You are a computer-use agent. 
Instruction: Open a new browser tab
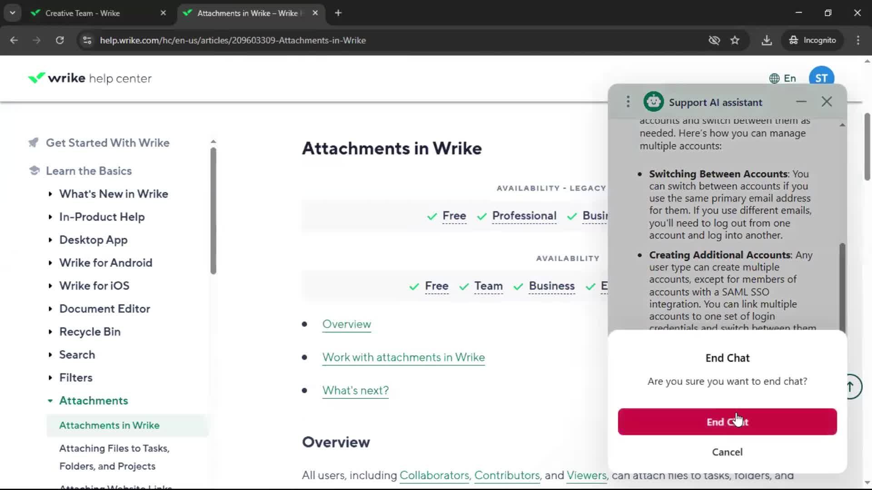coord(338,13)
